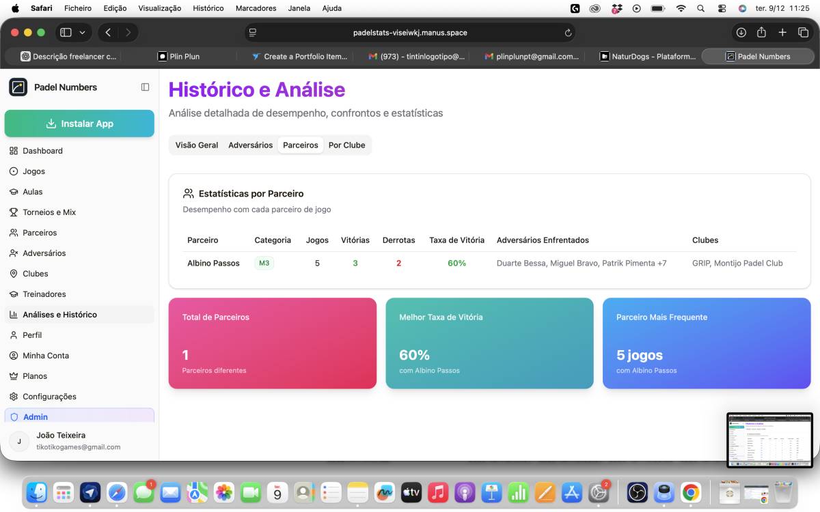Click the 60% win rate value
Image resolution: width=820 pixels, height=512 pixels.
pos(457,264)
